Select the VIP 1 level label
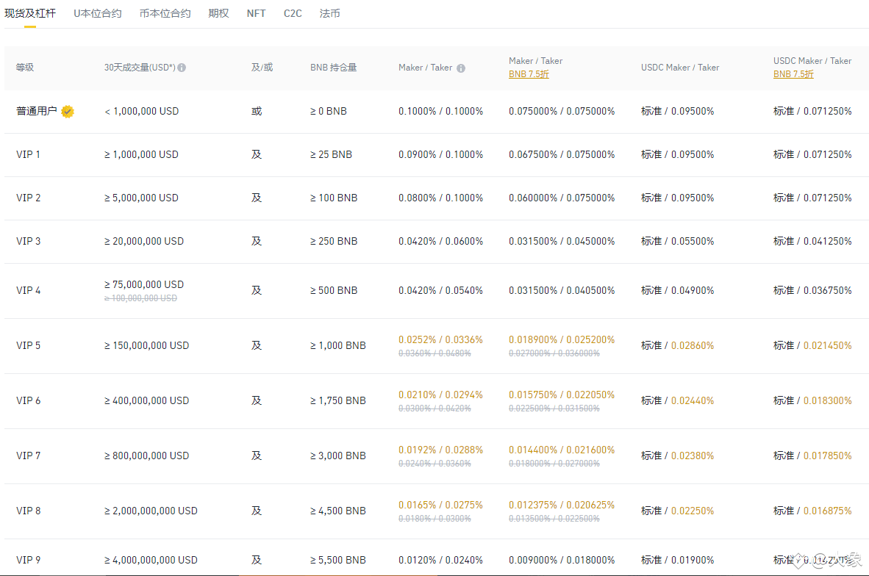Screen dimensions: 869x576 [x=28, y=154]
